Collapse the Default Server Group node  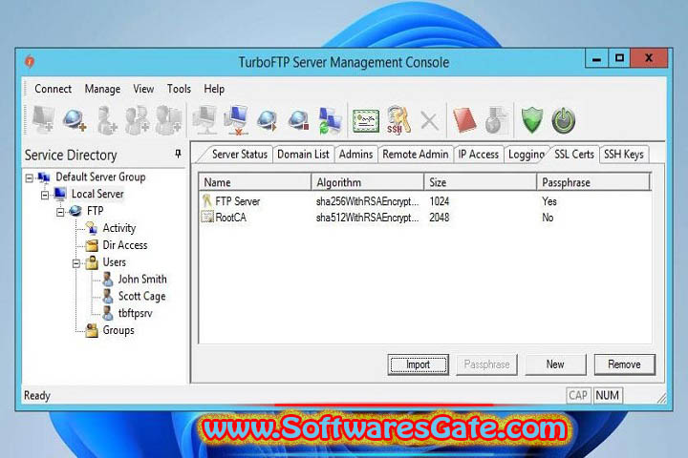[x=30, y=177]
